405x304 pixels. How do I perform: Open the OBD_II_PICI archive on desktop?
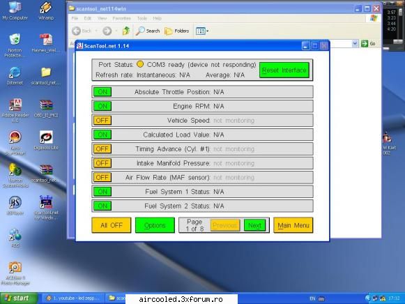coord(46,108)
